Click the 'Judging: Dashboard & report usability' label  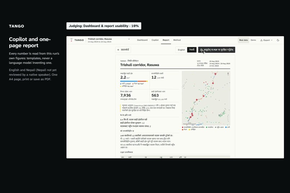pyautogui.click(x=104, y=26)
